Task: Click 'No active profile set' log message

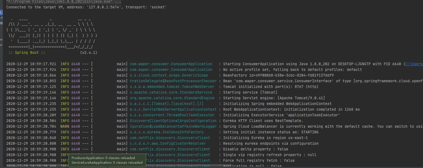Action: coord(292,70)
